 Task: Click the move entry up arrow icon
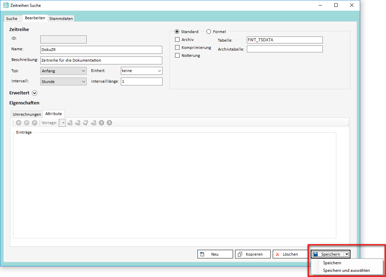102,123
